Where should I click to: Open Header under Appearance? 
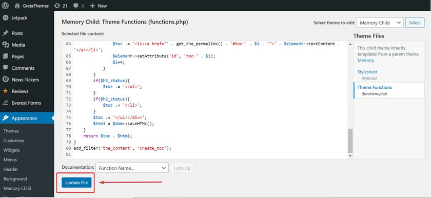pyautogui.click(x=10, y=169)
